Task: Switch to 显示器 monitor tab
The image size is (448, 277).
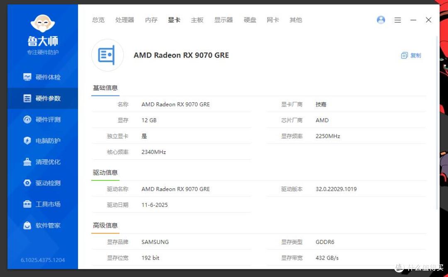Action: [x=224, y=20]
